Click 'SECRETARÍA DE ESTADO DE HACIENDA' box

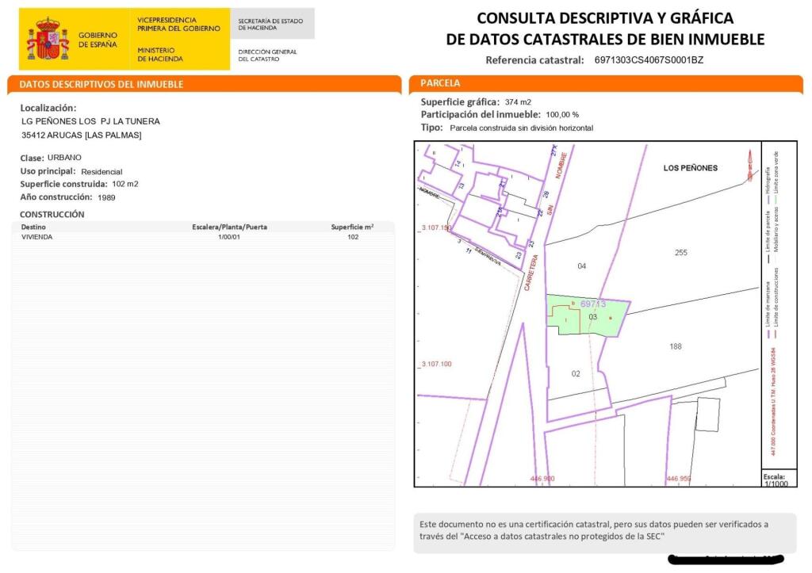click(272, 24)
